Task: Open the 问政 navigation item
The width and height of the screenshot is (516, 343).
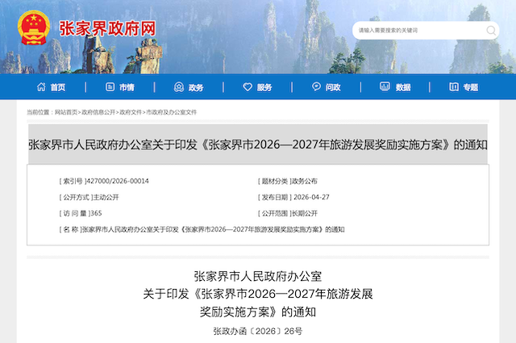Action: [x=333, y=87]
